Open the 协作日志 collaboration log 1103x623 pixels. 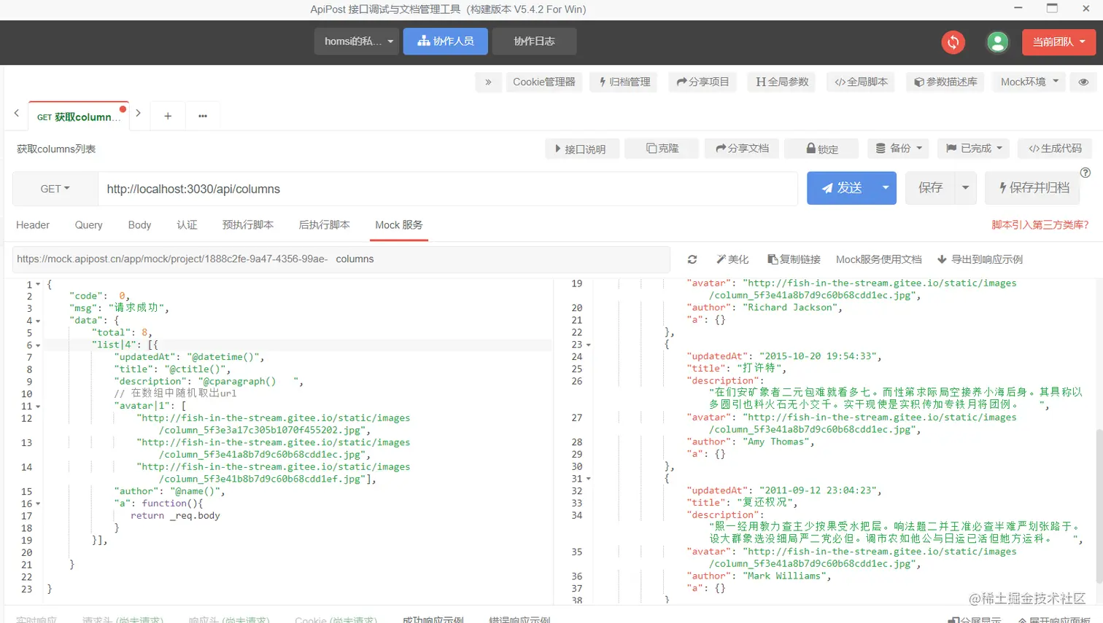pos(534,42)
